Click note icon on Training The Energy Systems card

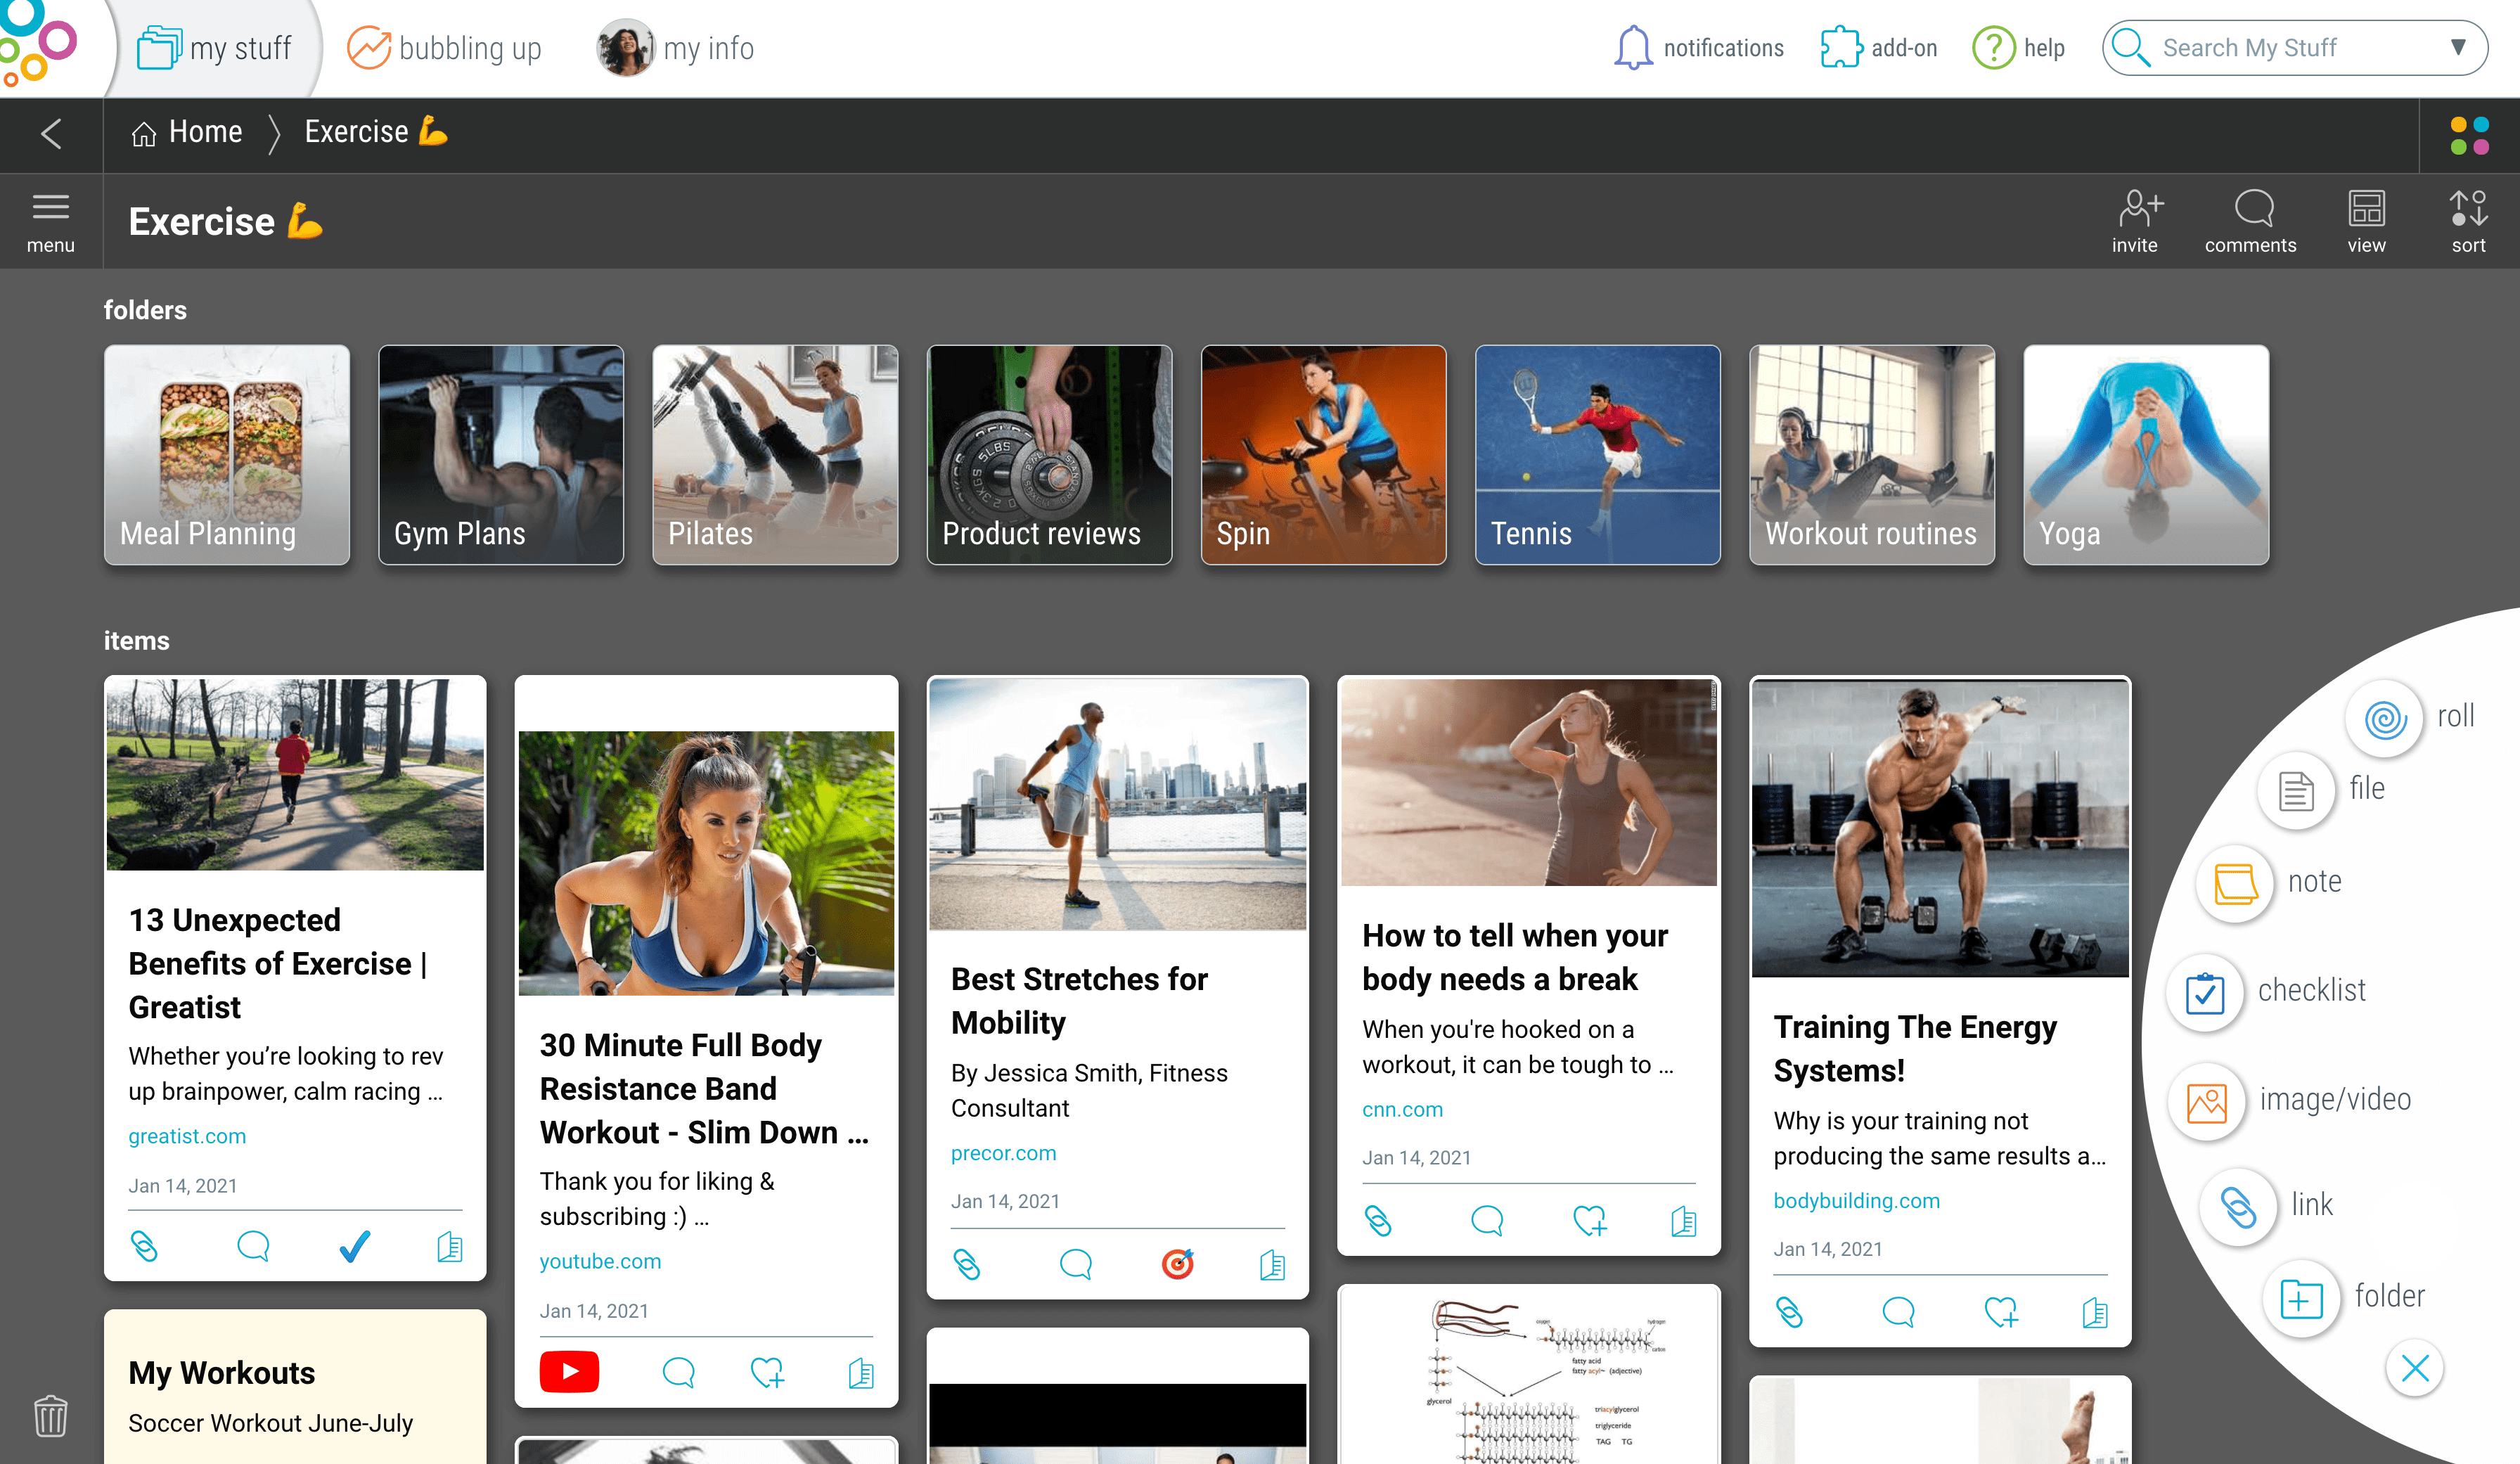(2094, 1312)
